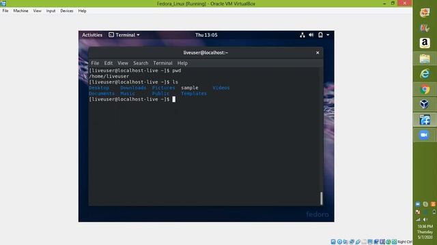Click the VirtualBox audio indicator icon
Image resolution: width=437 pixels, height=245 pixels.
(346, 242)
